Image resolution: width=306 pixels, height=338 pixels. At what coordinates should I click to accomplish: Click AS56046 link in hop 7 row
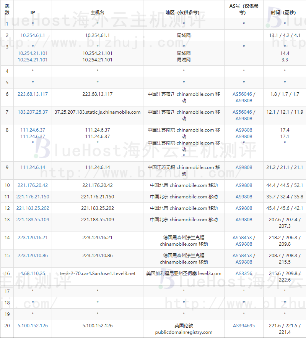click(242, 112)
